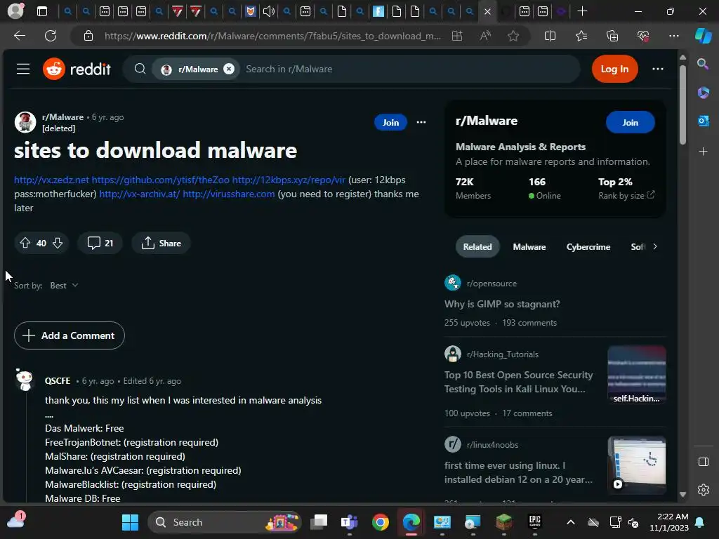Select the Related tab

tap(477, 246)
